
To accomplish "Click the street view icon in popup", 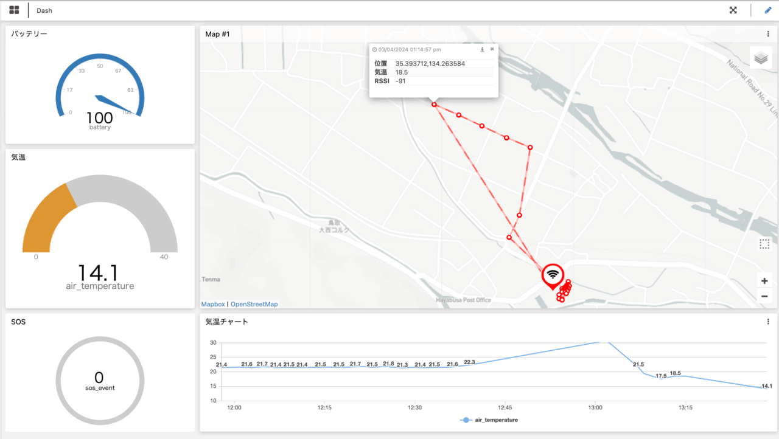I will pos(482,49).
